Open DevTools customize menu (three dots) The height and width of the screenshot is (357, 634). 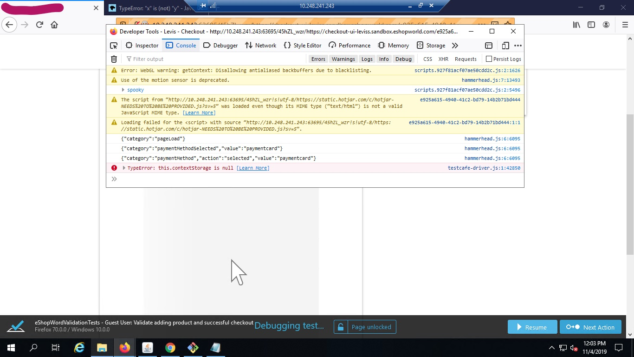[x=518, y=45]
